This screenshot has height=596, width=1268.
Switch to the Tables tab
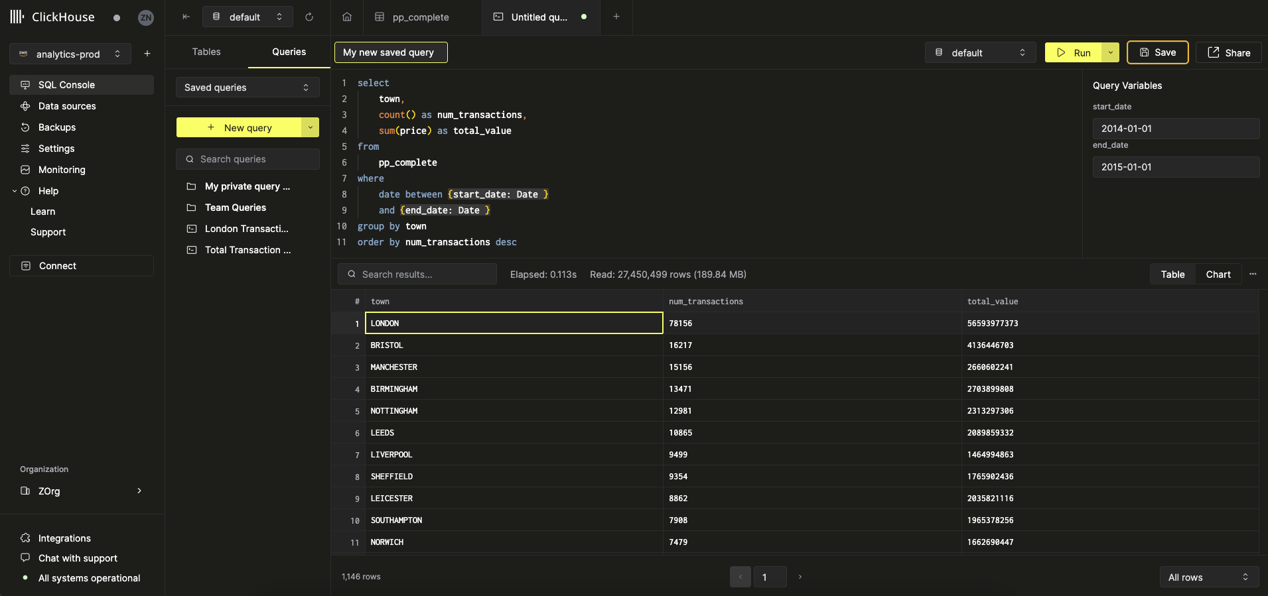[206, 52]
